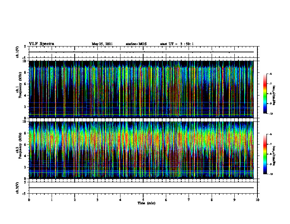Click the '-6' tick on ch.1 colorbar
The image size is (290, 224).
270,74
